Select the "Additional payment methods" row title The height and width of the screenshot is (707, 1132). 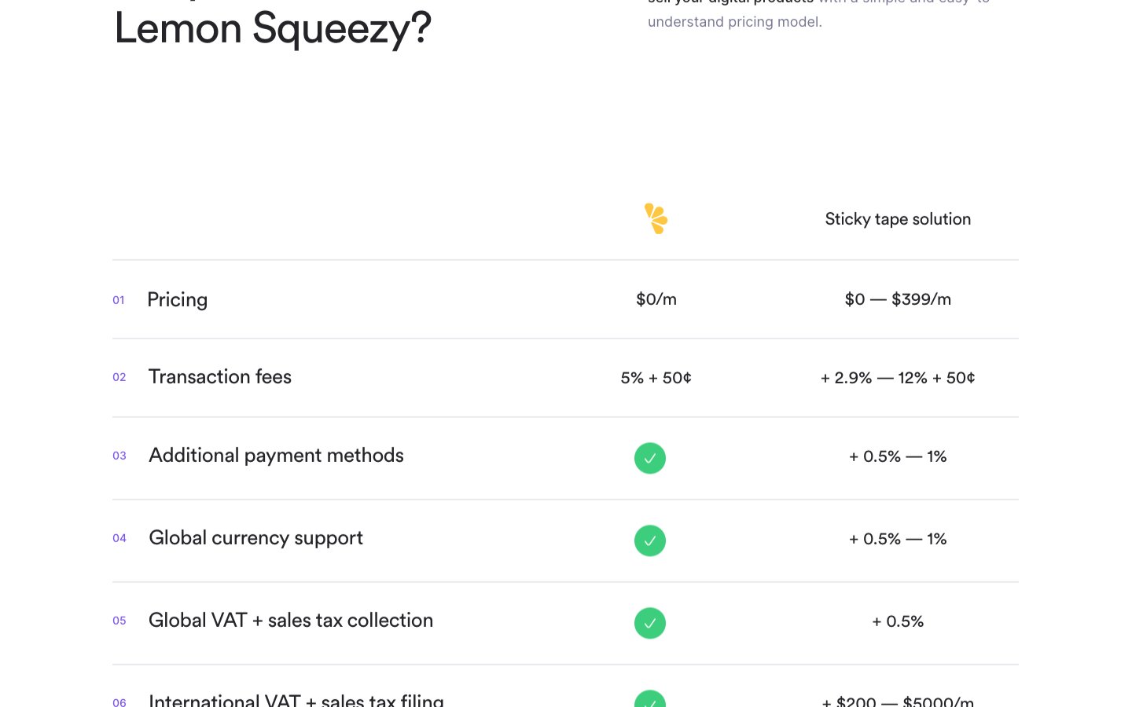click(276, 456)
